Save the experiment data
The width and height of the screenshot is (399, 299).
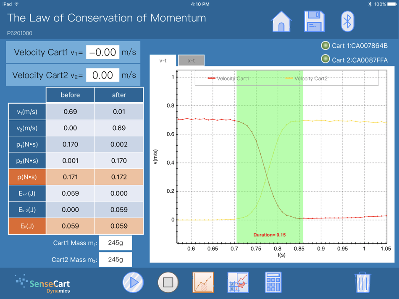click(x=314, y=21)
